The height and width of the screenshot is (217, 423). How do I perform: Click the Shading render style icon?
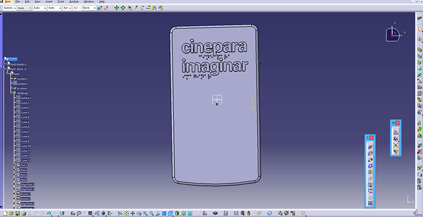point(177,213)
